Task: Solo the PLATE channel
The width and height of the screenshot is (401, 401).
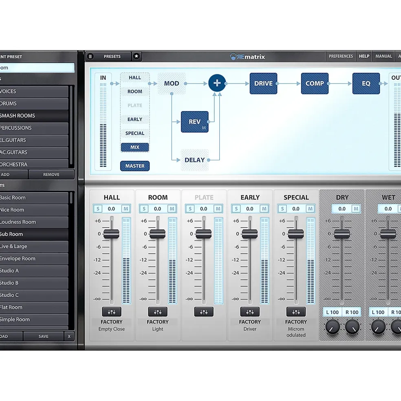Action: point(190,209)
